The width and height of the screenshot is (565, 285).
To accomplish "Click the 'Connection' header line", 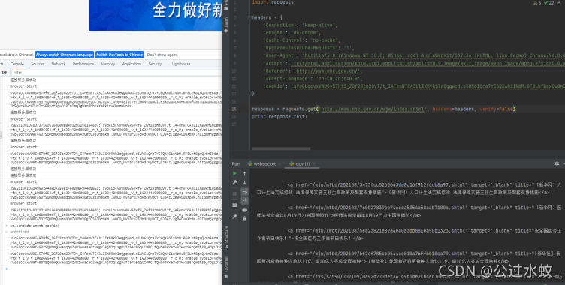I will 301,25.
